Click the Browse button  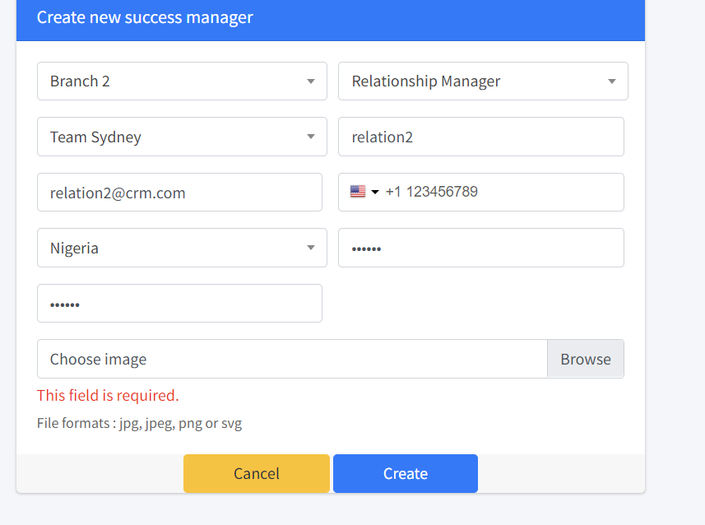point(586,359)
